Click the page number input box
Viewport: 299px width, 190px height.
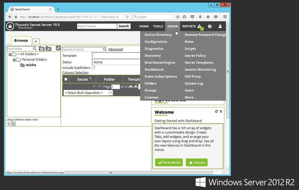(115, 87)
